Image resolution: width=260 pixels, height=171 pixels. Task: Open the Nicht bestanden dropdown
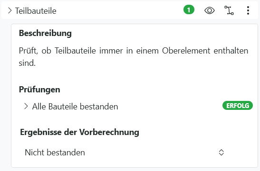125,153
